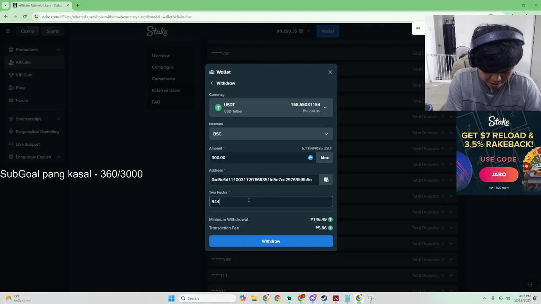Image resolution: width=541 pixels, height=304 pixels.
Task: Open the tab search dropdown arrow
Action: tap(5, 5)
